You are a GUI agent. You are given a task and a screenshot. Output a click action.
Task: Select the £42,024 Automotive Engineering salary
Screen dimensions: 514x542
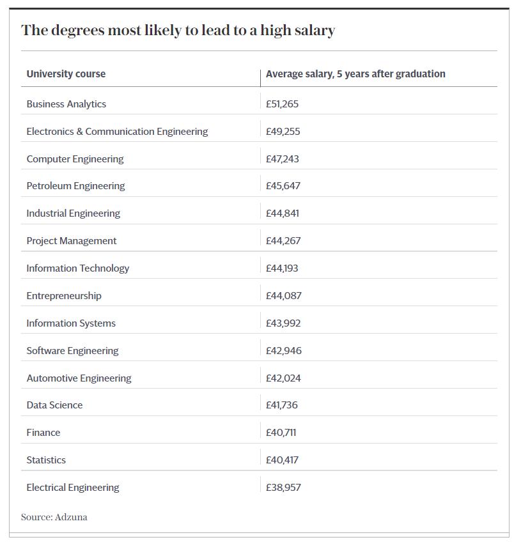click(283, 378)
